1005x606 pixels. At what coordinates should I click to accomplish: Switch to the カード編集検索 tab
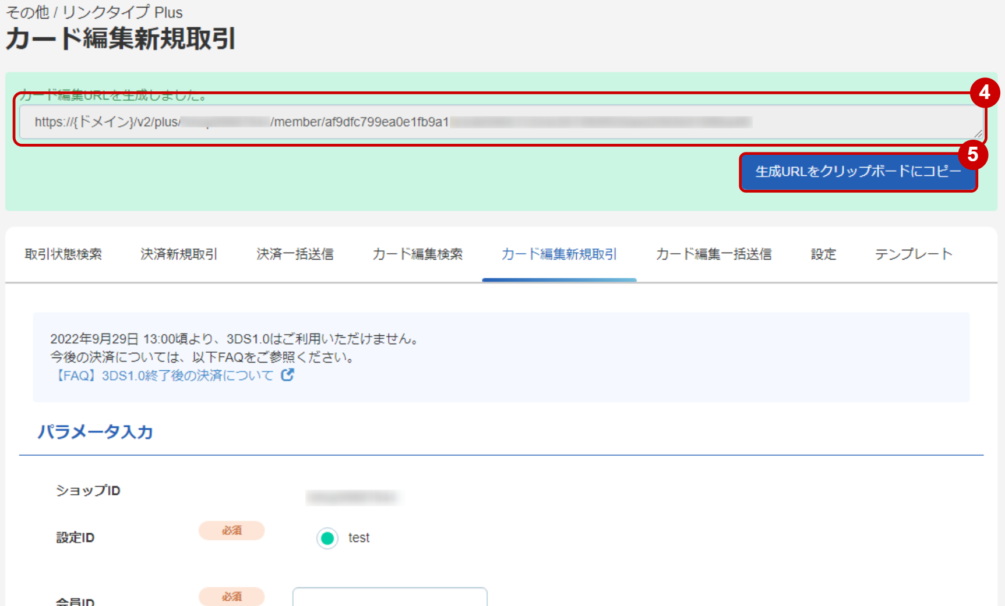coord(417,254)
